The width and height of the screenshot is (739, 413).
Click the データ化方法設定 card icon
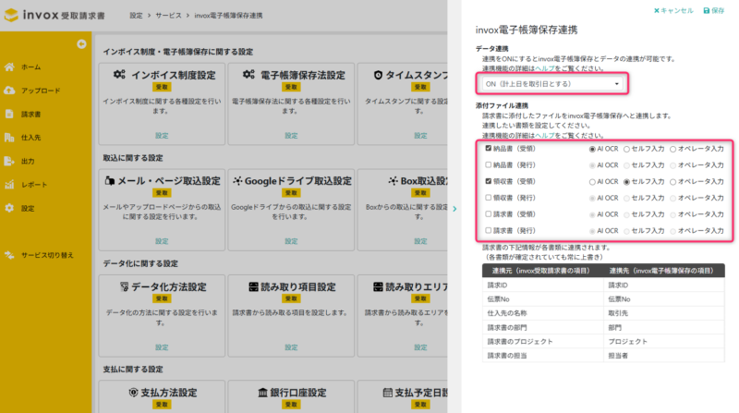click(124, 286)
